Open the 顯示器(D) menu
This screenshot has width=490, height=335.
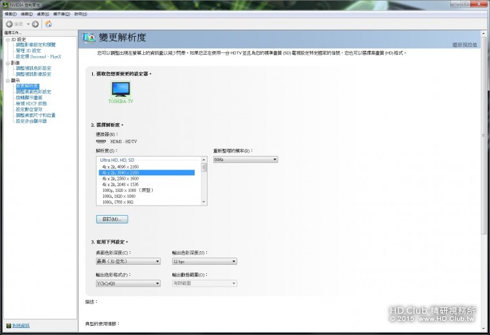click(61, 14)
